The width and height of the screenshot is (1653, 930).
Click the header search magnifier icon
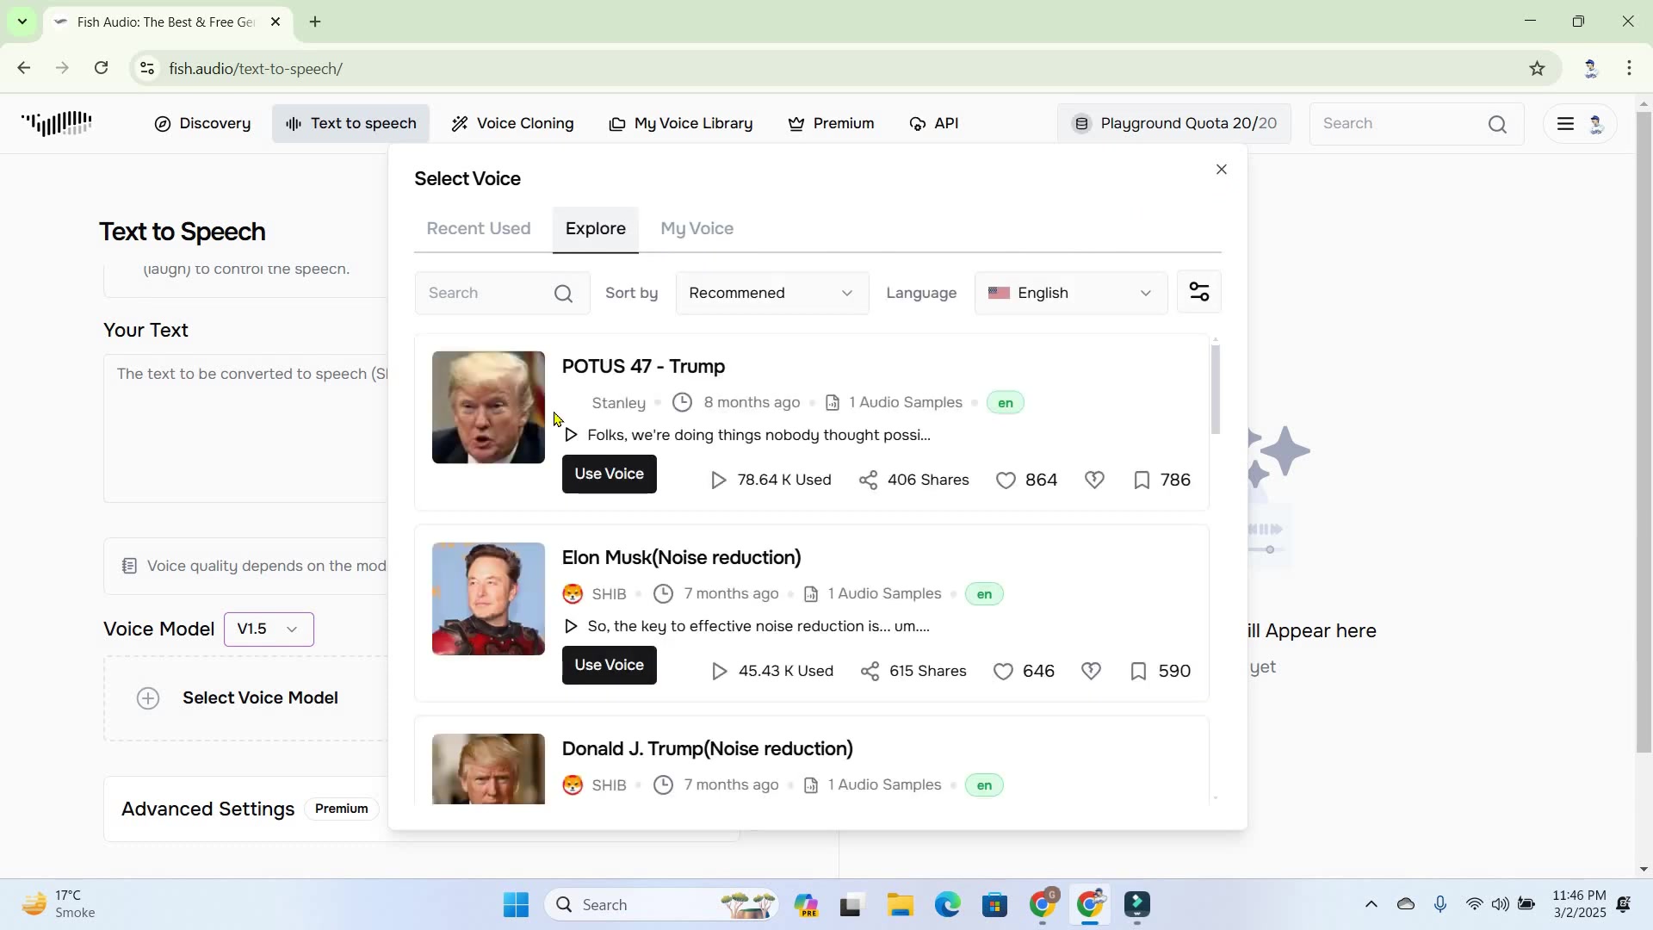click(x=1498, y=125)
